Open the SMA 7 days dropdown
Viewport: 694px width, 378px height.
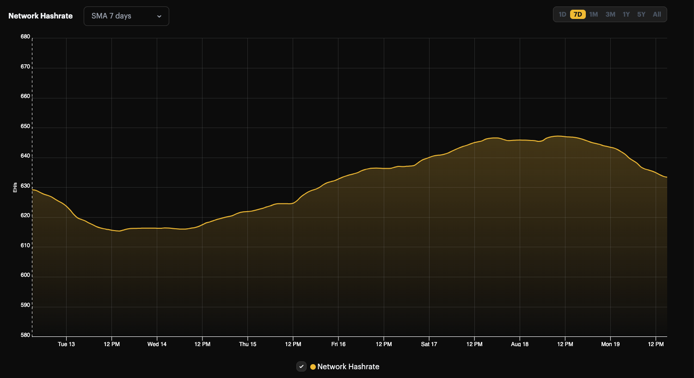point(126,16)
